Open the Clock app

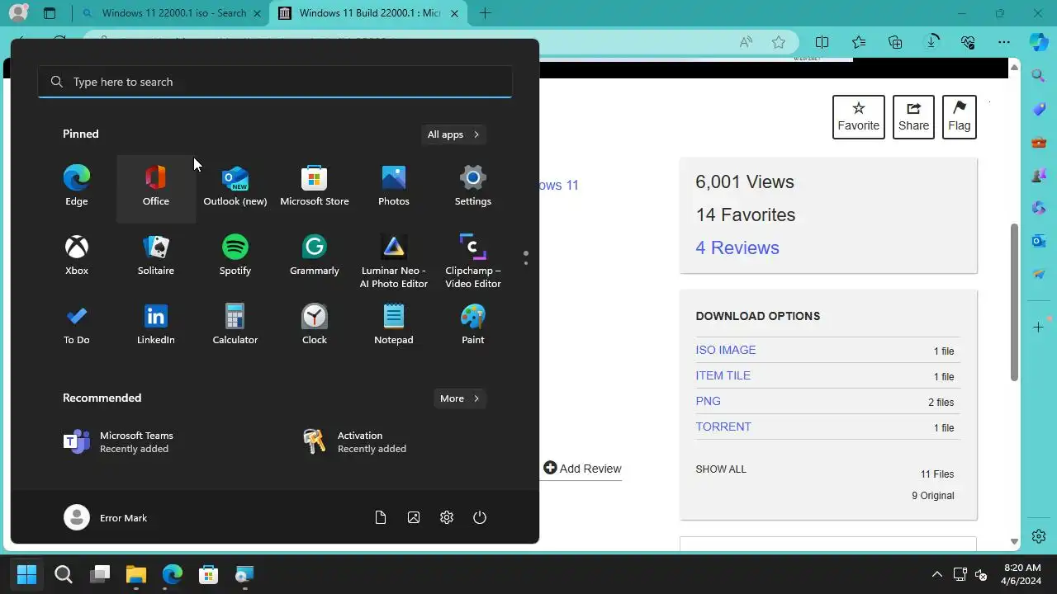(x=315, y=325)
